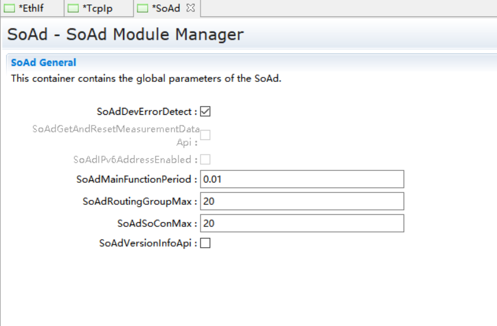Click the SoAdVersionInfoApi label text
Viewport: 497px width, 326px height.
[148, 243]
